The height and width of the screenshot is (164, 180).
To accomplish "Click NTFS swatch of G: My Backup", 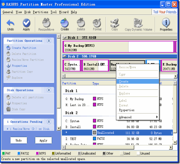I will click(x=94, y=99).
